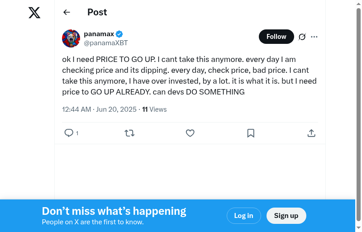Like the post with the heart
This screenshot has height=232, width=362.
190,133
